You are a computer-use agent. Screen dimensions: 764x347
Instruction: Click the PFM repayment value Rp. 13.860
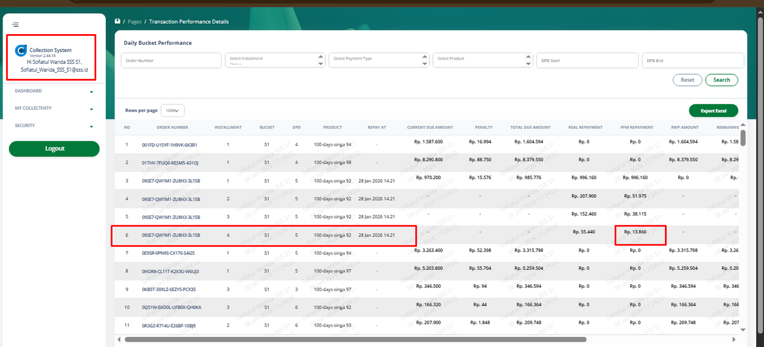click(637, 232)
